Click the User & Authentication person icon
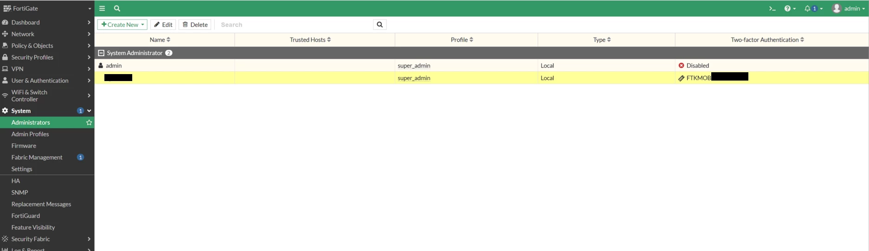Screen dimensions: 869x251 click(5, 80)
